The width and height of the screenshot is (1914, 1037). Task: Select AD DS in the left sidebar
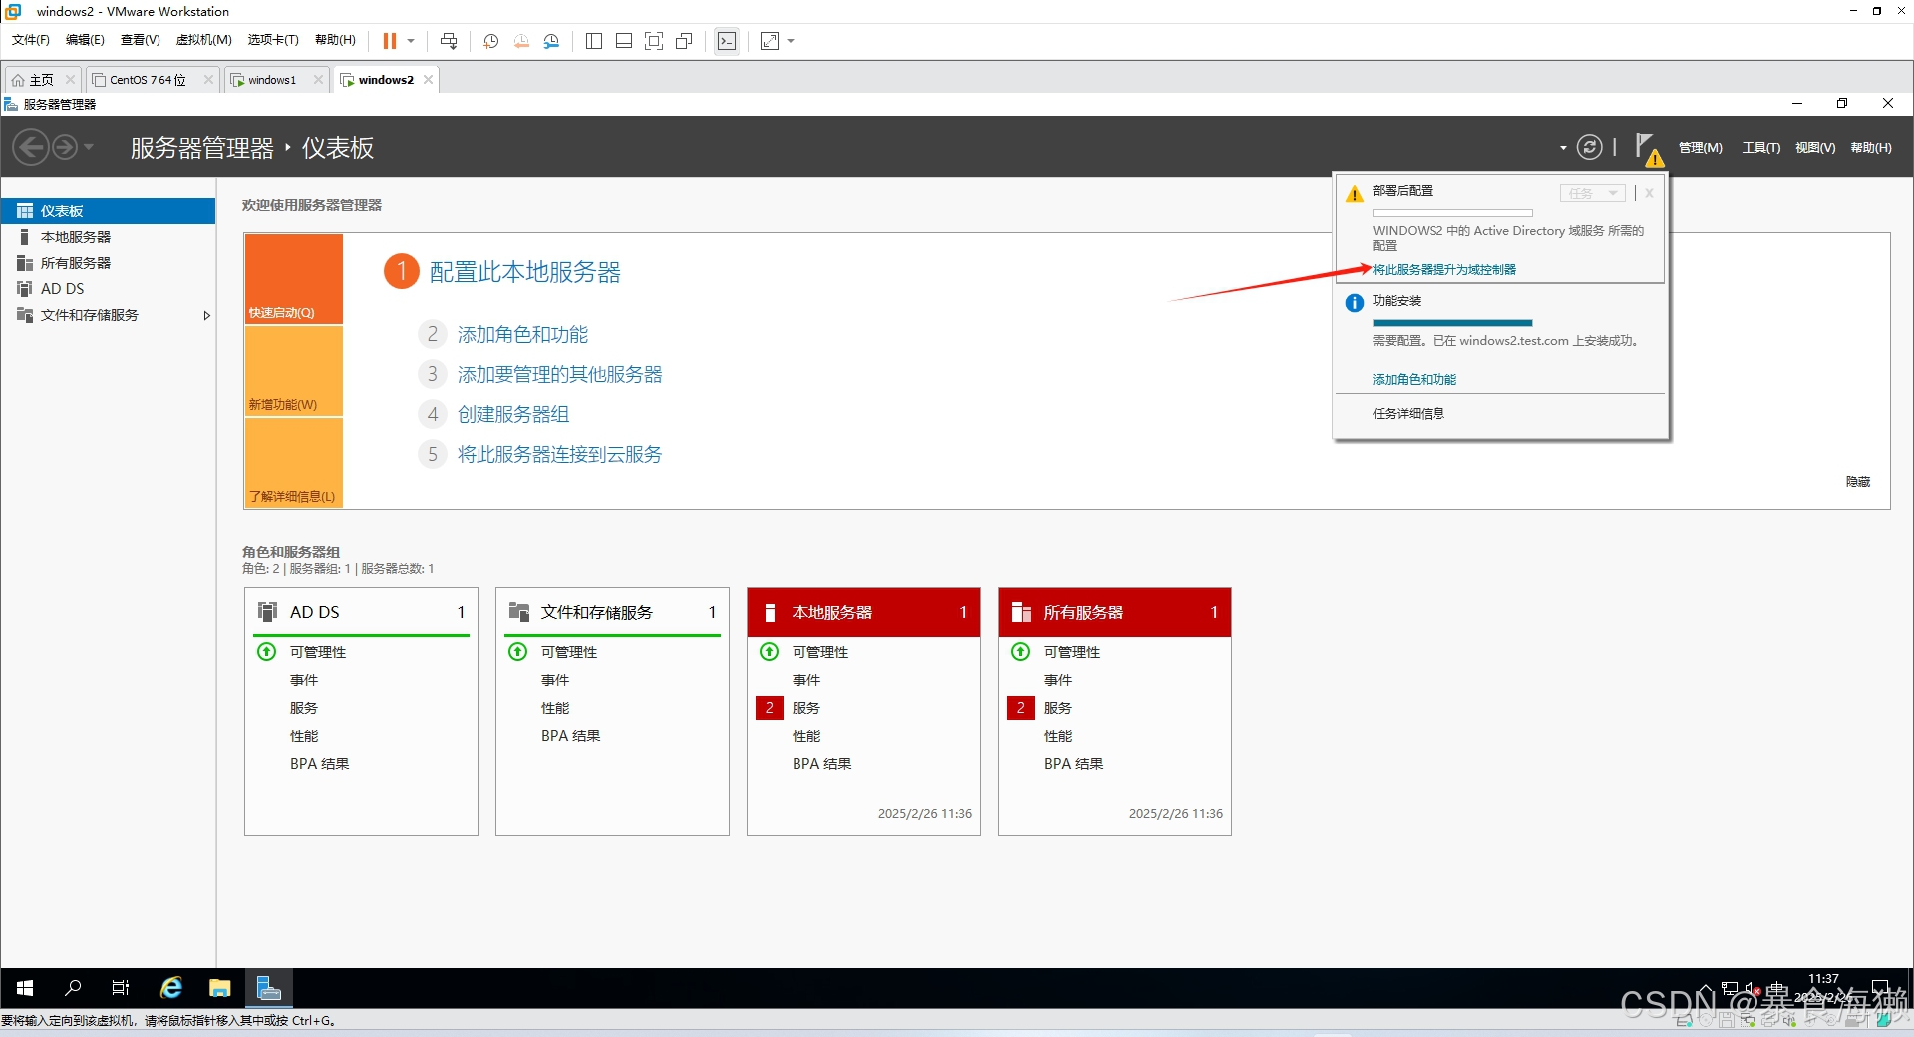108,289
